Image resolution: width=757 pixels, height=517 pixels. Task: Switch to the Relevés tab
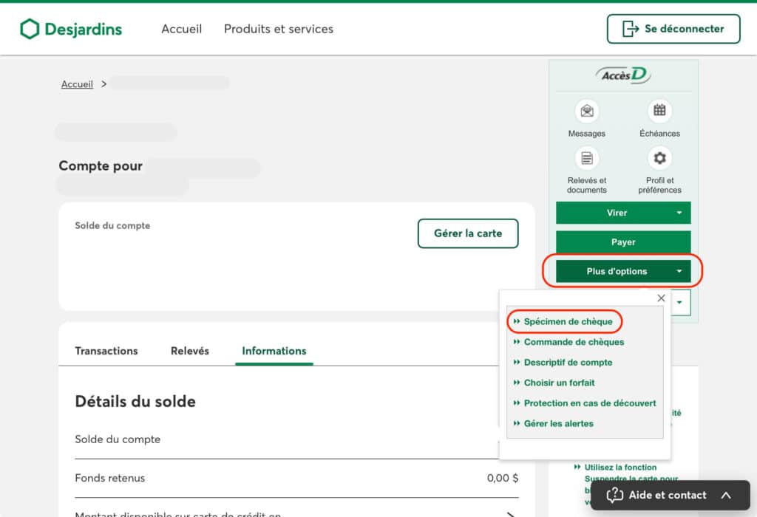(190, 351)
